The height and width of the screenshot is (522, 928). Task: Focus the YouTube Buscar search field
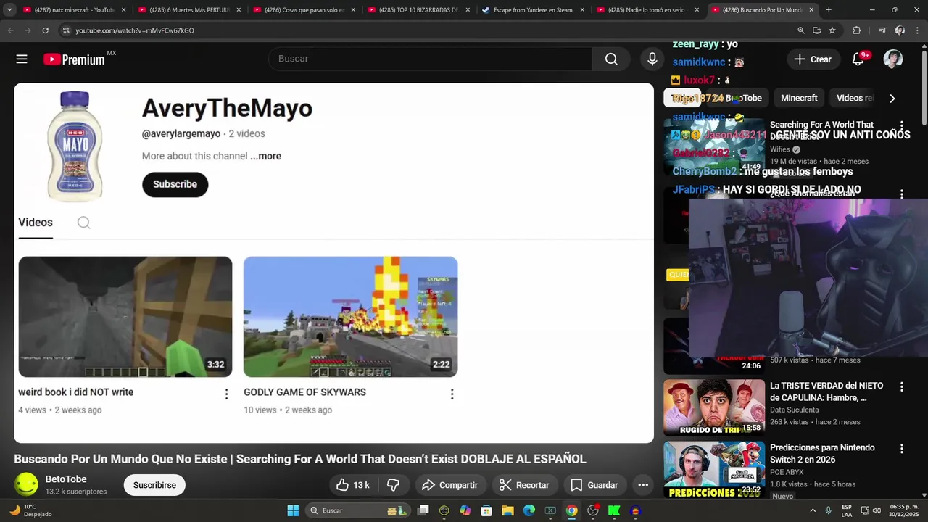point(431,59)
